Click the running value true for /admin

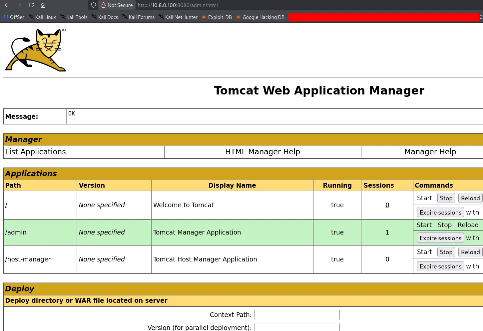click(337, 232)
